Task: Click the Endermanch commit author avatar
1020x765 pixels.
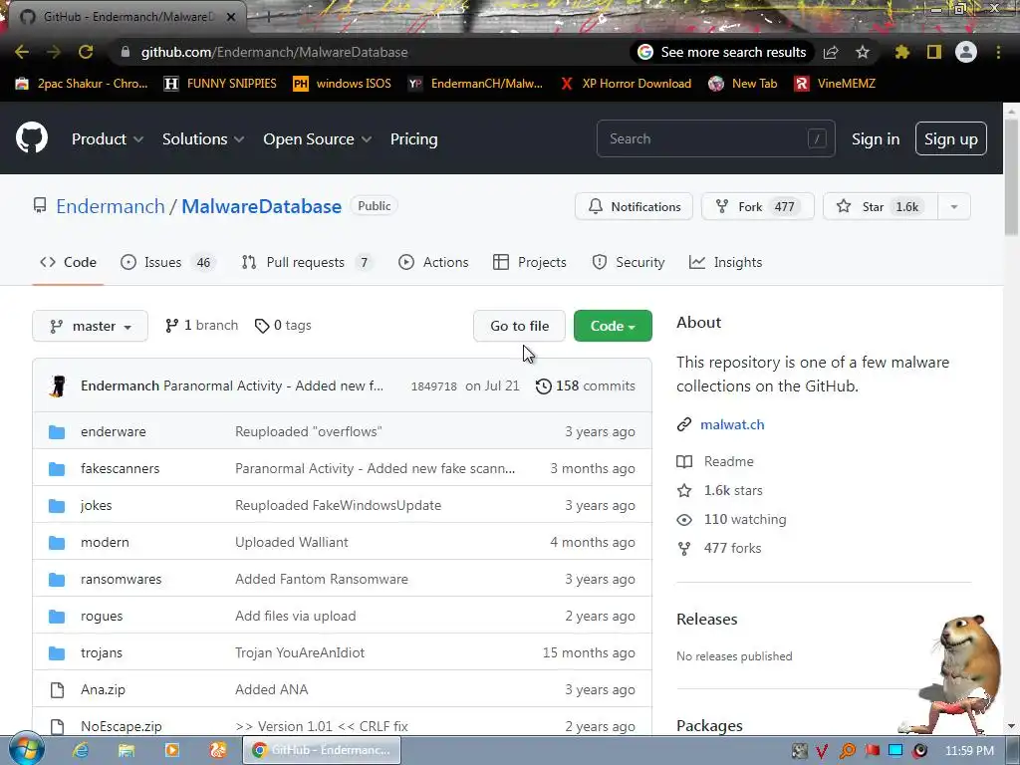Action: coord(58,385)
